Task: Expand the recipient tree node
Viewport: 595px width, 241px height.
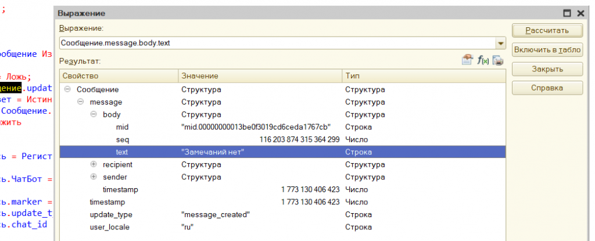Action: [94, 165]
